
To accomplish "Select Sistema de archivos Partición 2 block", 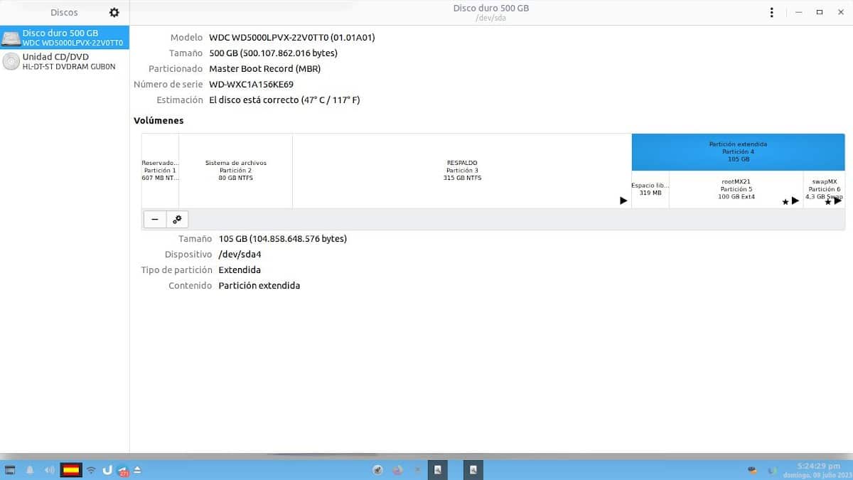I will (236, 171).
